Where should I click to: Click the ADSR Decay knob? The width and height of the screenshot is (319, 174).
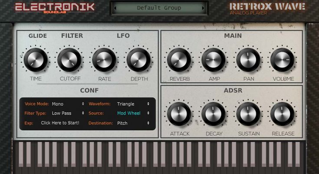(214, 114)
